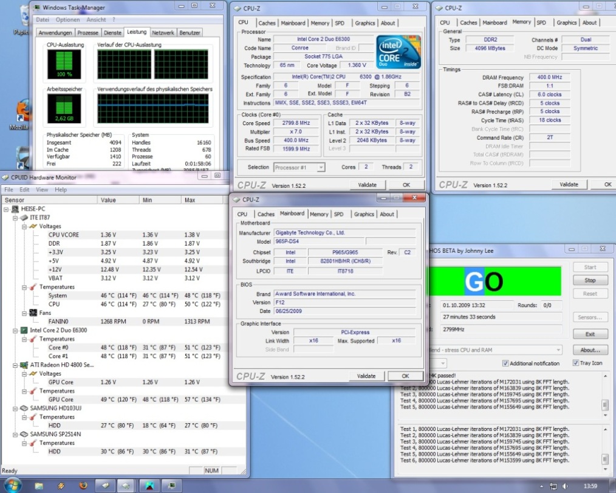Click the Windows Task-Manager title bar icon
616x493 pixels.
point(36,7)
